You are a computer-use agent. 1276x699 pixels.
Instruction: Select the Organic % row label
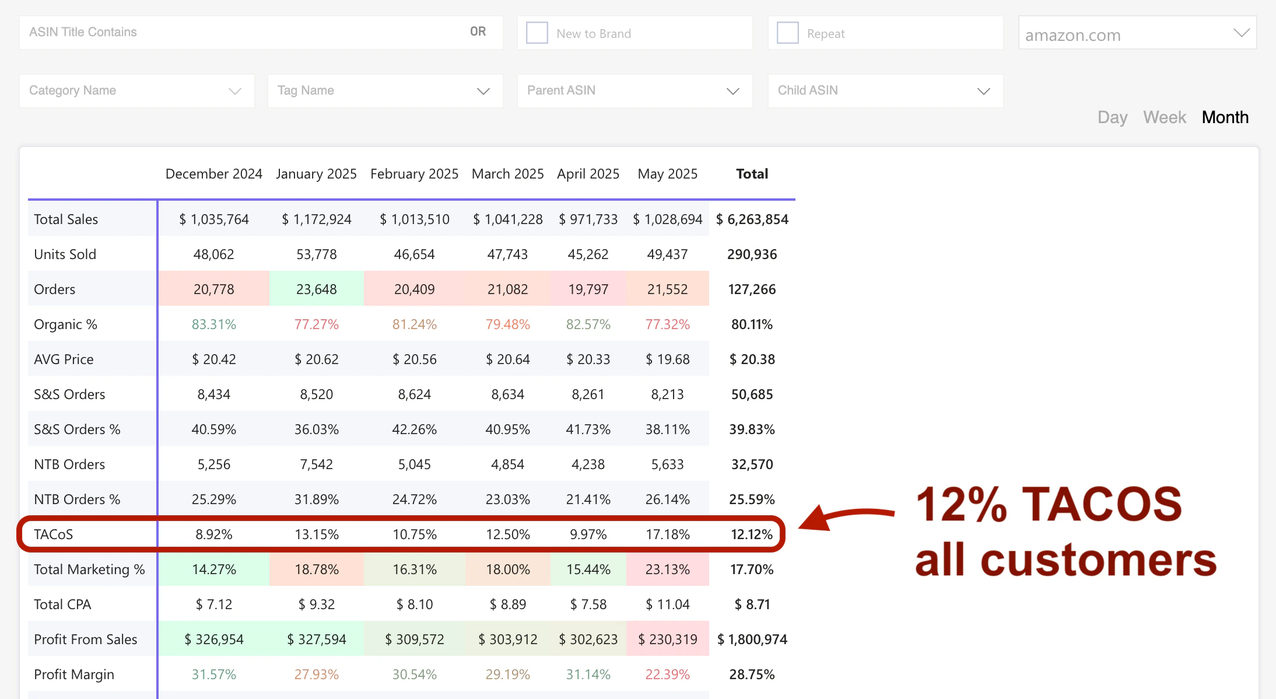pos(65,324)
